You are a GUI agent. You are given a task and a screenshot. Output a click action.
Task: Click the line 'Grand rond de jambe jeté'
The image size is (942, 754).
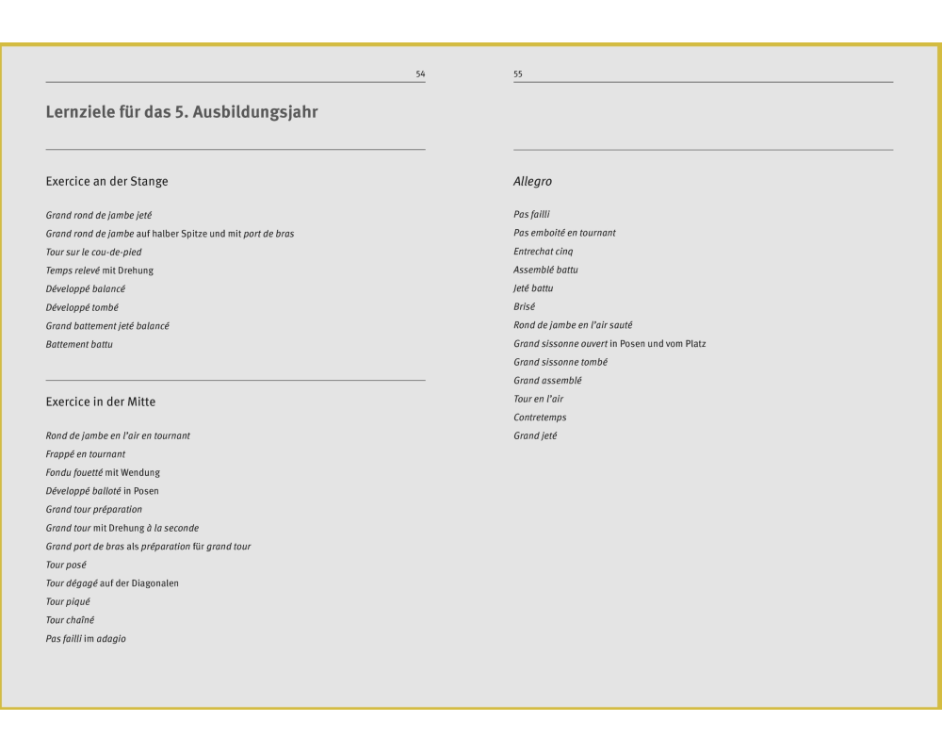tap(99, 215)
